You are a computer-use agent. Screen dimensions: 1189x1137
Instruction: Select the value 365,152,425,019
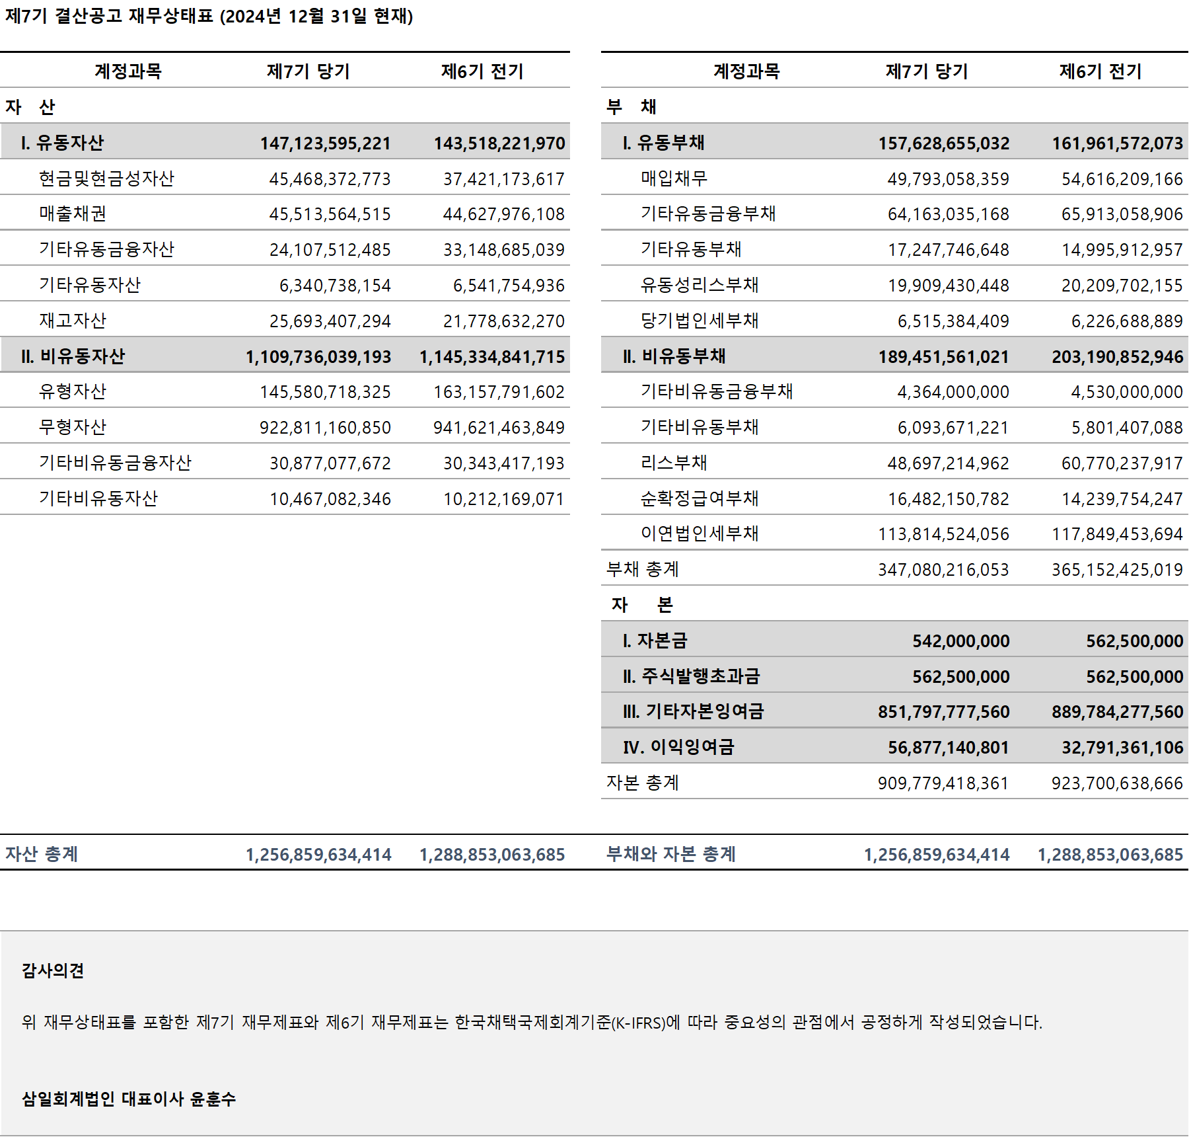tap(1118, 570)
